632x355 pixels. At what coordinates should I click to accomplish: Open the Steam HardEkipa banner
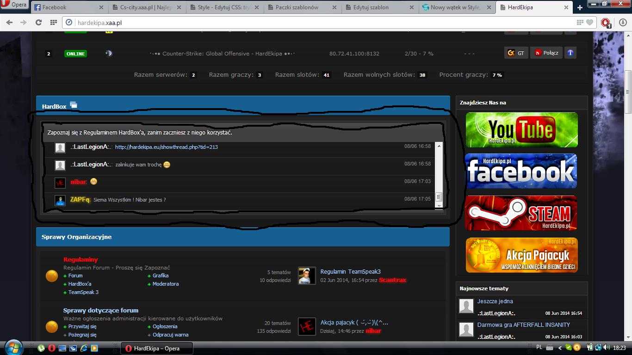(522, 213)
